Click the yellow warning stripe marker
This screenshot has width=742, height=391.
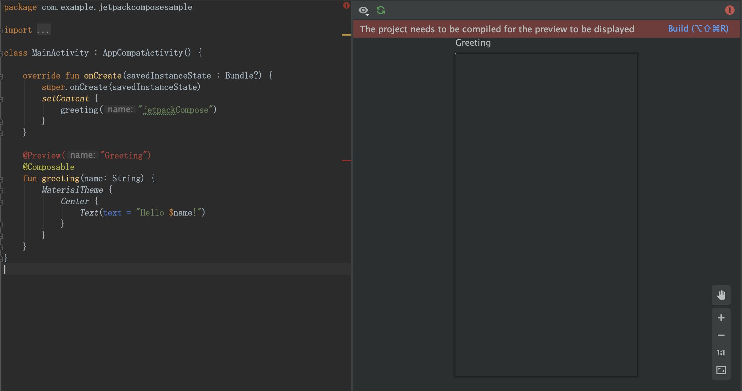pyautogui.click(x=346, y=35)
